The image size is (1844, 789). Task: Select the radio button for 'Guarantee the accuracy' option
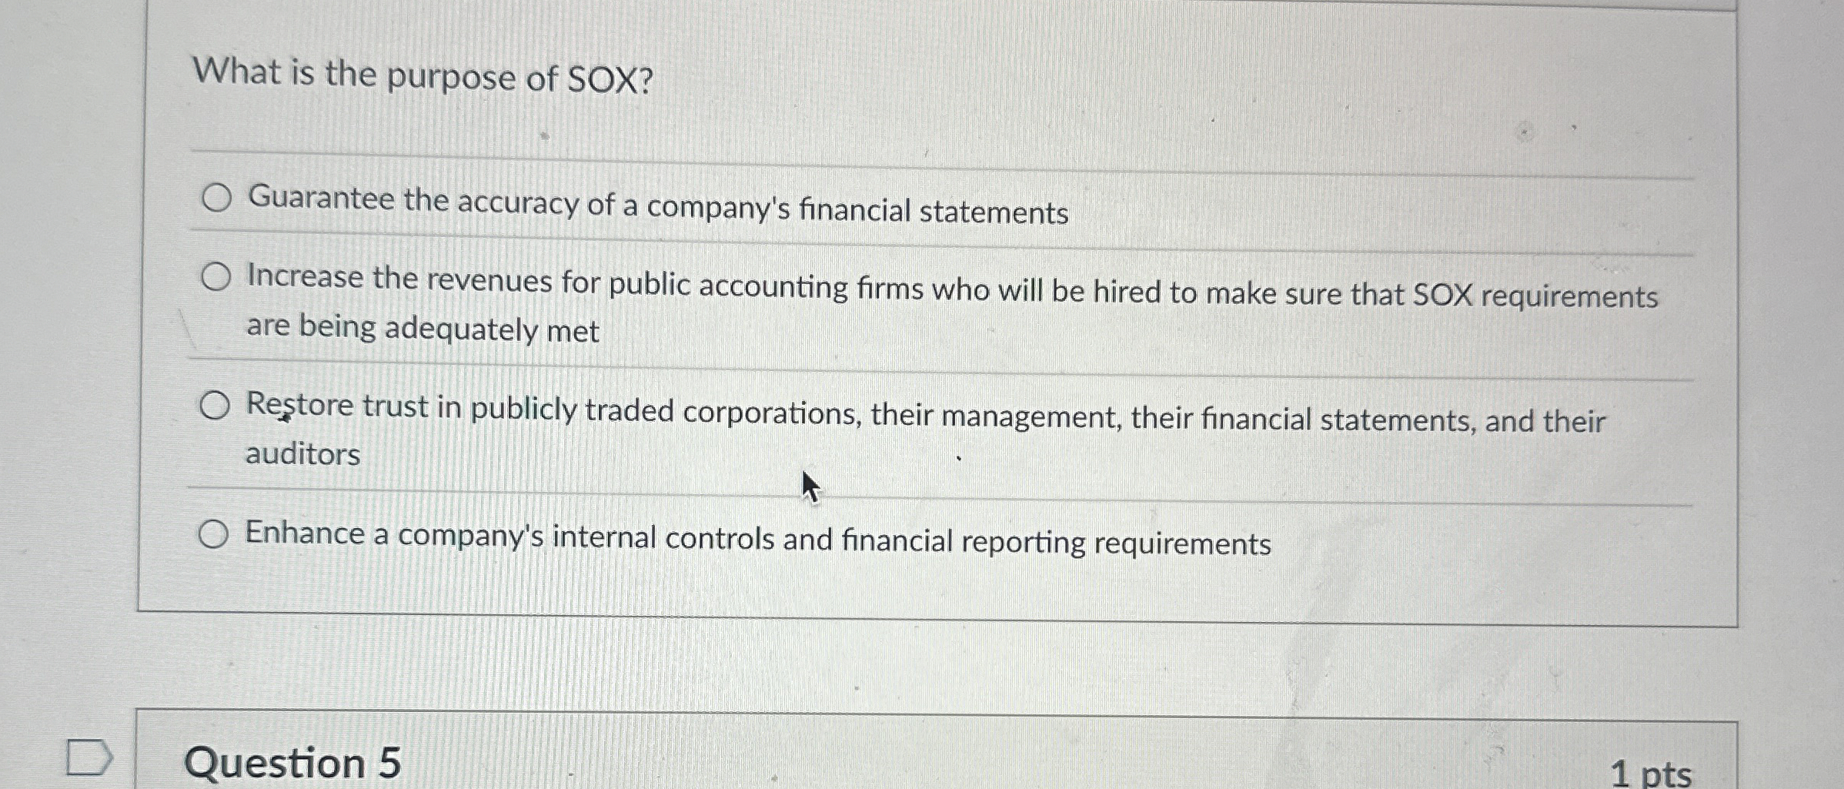tap(218, 199)
